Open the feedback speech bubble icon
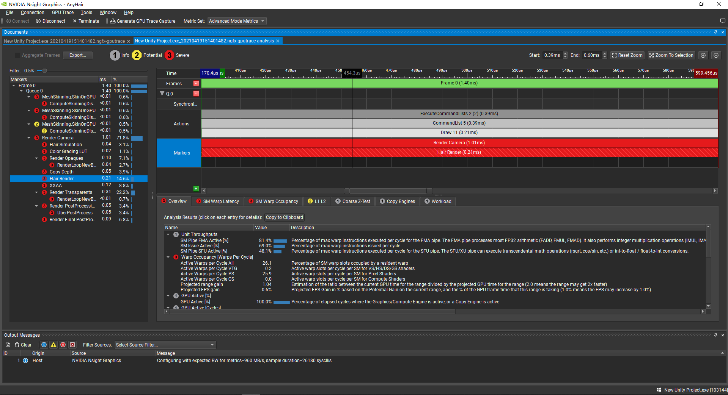The image size is (728, 395). 722,21
